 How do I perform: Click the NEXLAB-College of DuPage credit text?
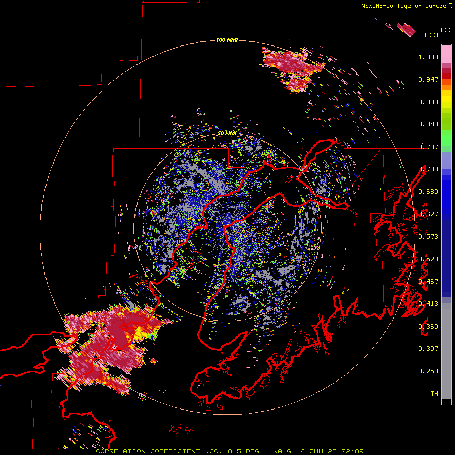pyautogui.click(x=405, y=6)
